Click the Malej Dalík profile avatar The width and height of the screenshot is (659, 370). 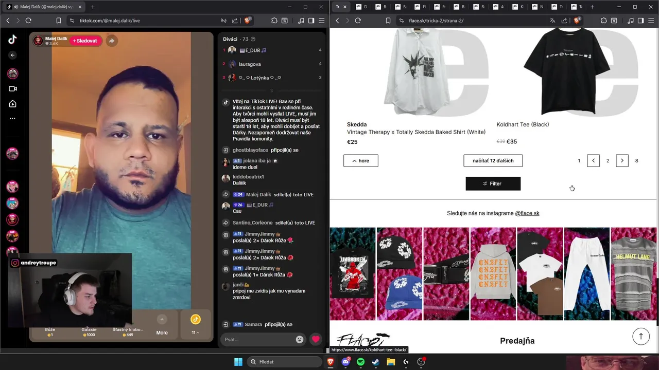pyautogui.click(x=38, y=41)
